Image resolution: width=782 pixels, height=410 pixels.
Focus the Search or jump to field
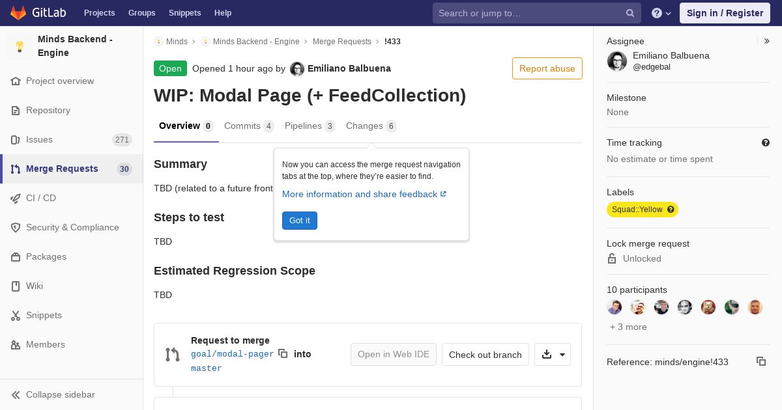[528, 13]
